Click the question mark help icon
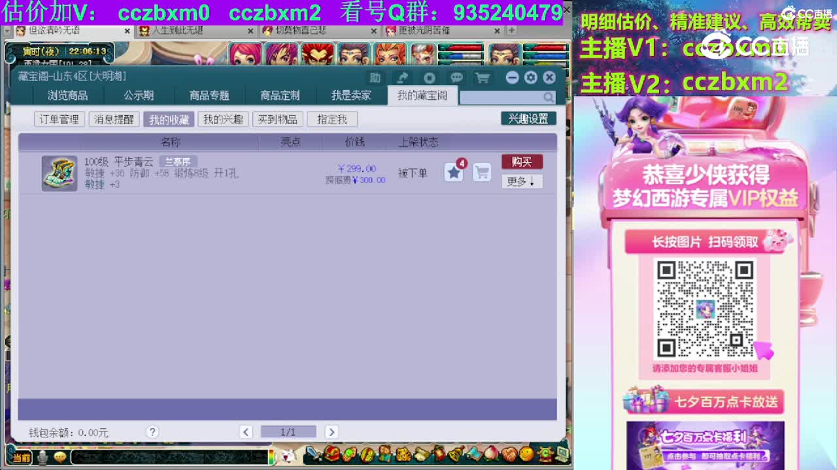Image resolution: width=837 pixels, height=470 pixels. (152, 431)
